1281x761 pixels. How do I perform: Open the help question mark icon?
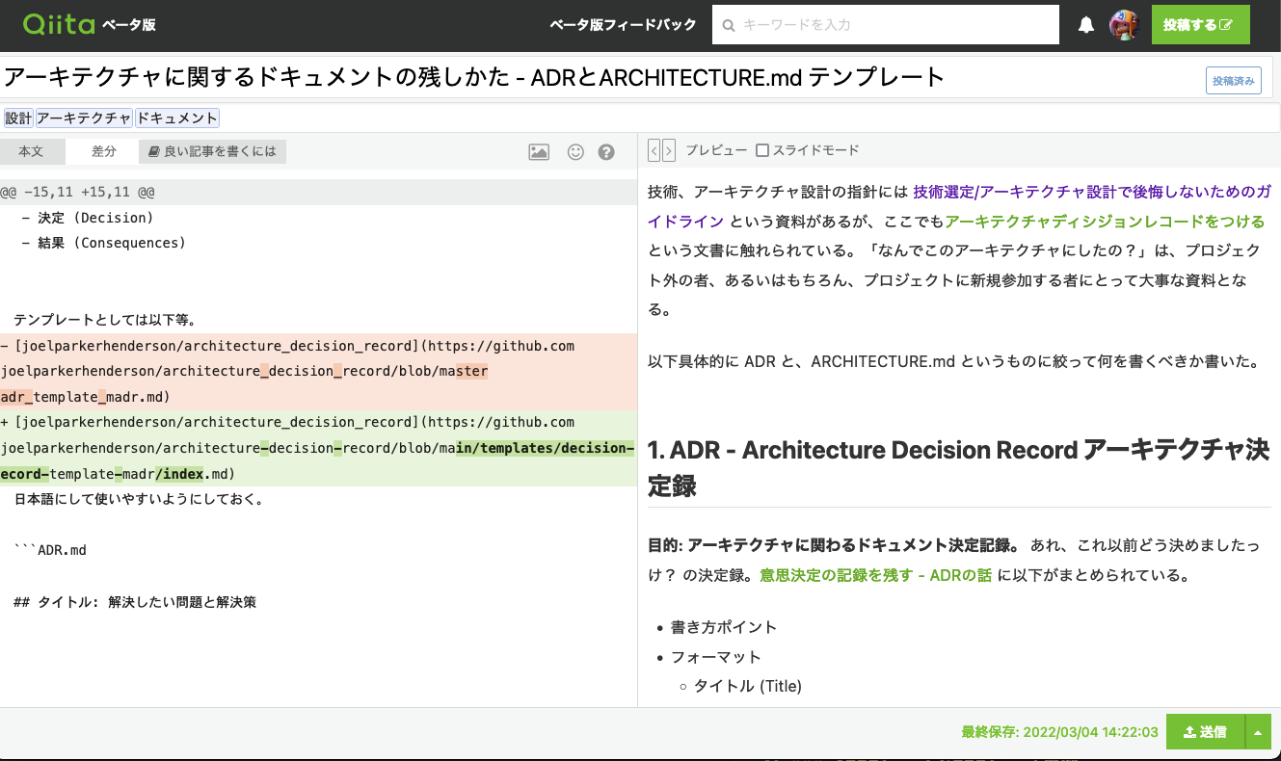pos(606,151)
